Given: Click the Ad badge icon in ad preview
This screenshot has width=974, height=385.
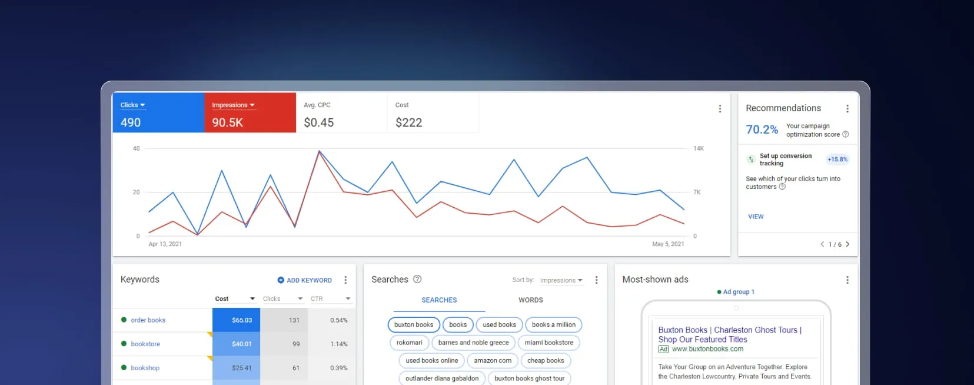Looking at the screenshot, I should pos(663,349).
